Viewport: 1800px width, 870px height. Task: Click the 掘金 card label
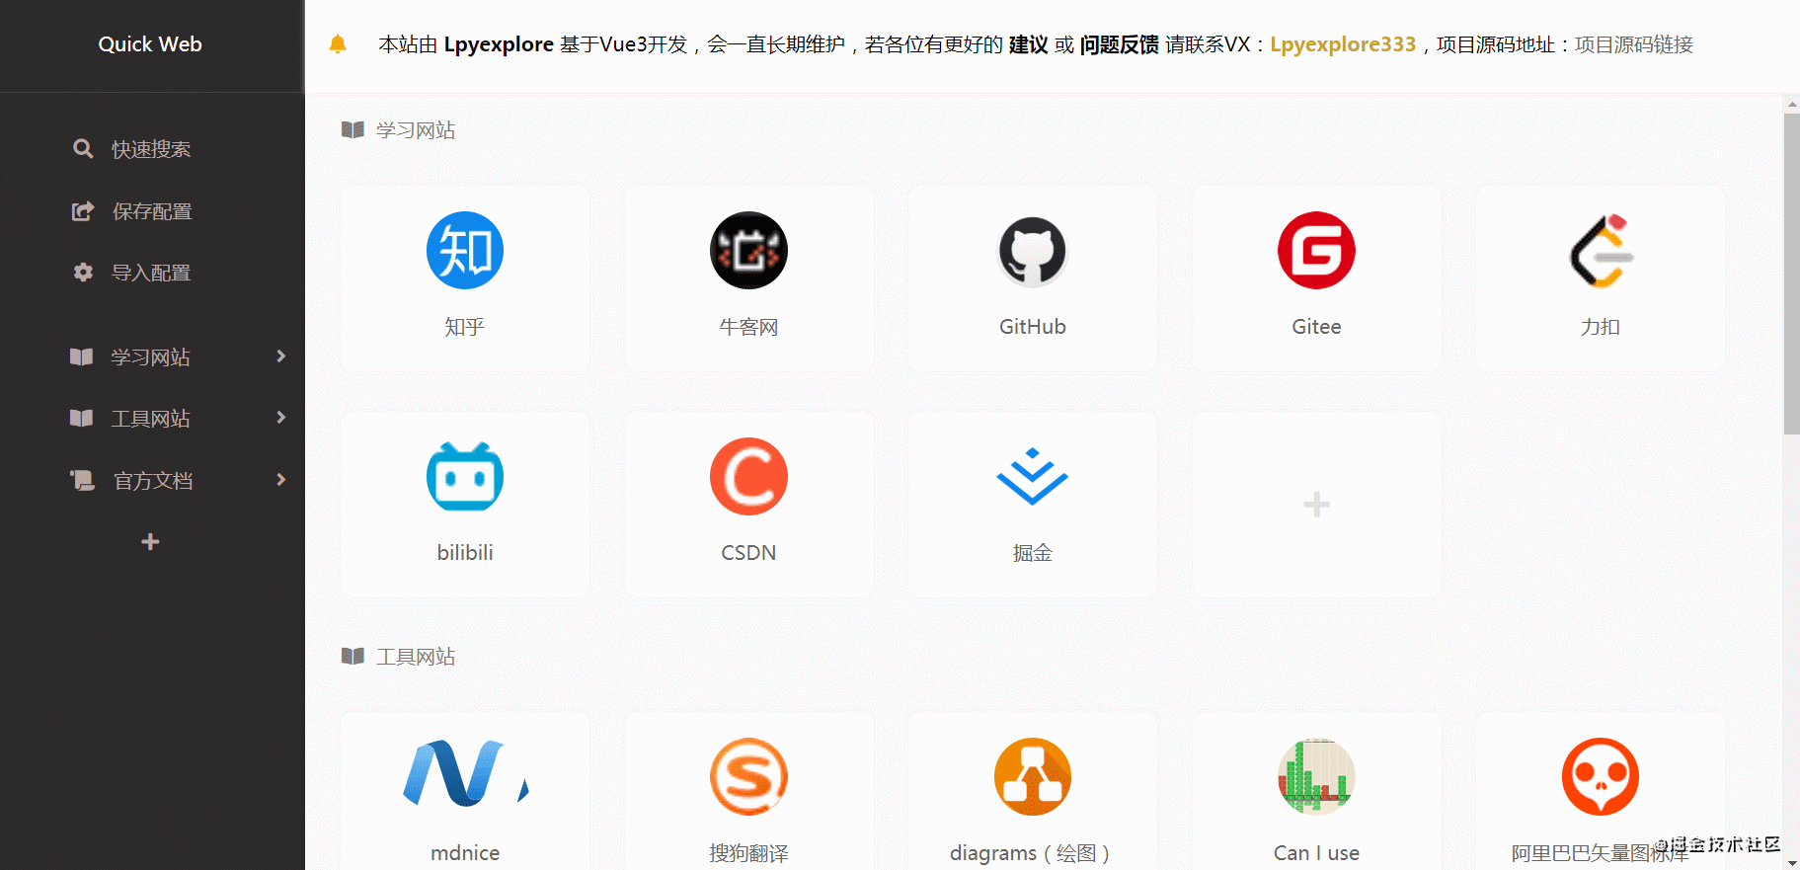[1033, 553]
